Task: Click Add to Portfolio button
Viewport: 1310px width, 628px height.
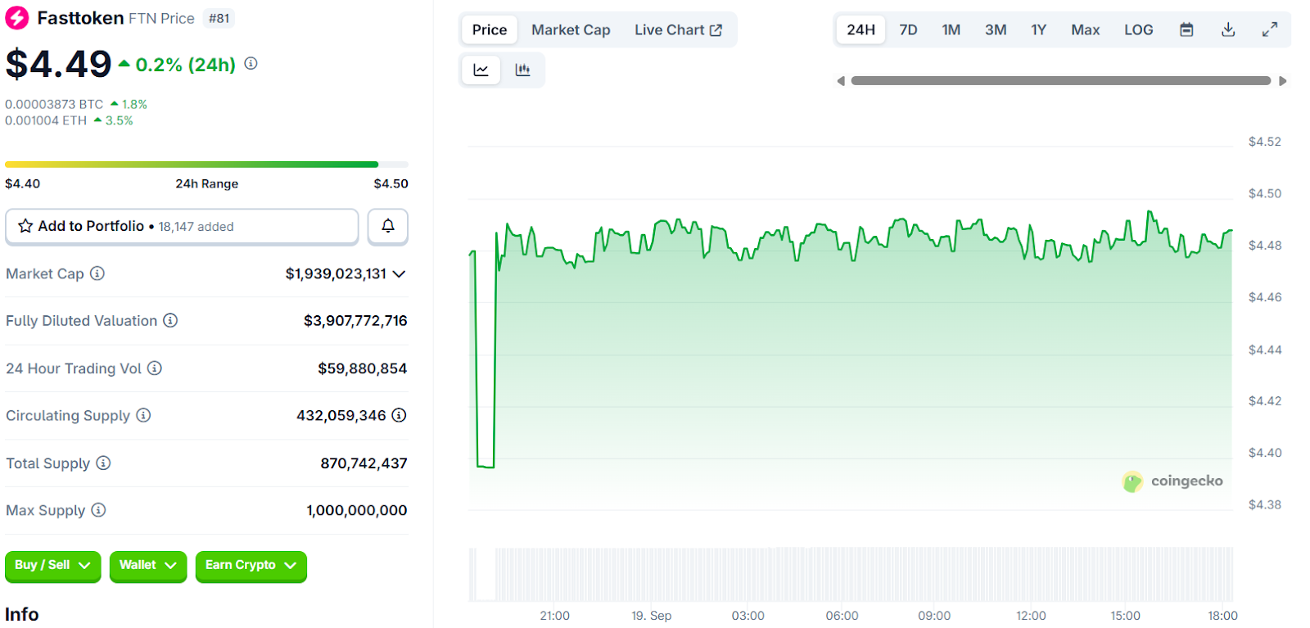Action: click(x=182, y=226)
